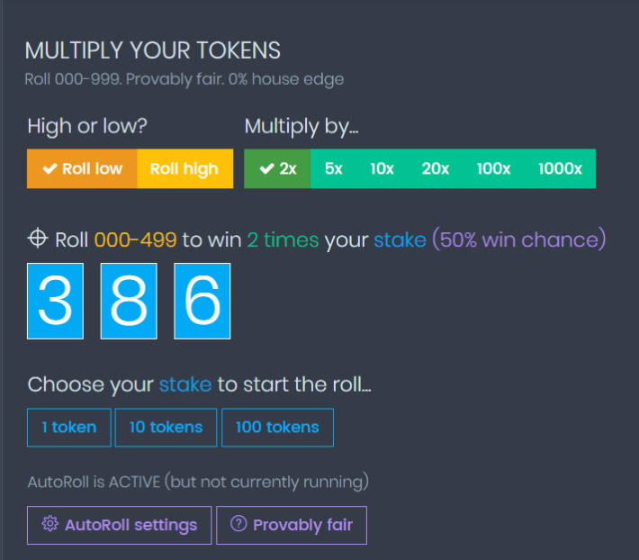Click the AutoRoll settings gear icon
The image size is (639, 560).
[50, 524]
